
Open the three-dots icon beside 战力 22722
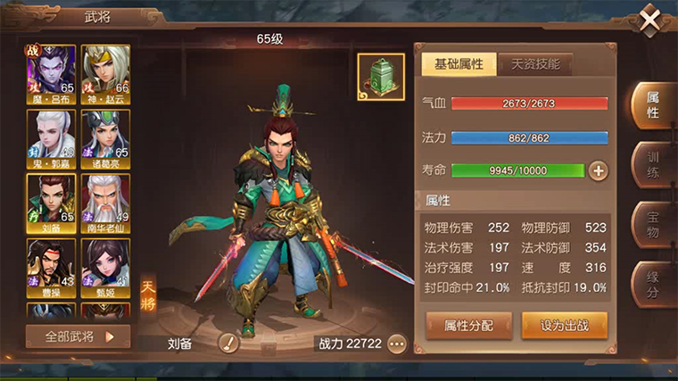pos(397,344)
